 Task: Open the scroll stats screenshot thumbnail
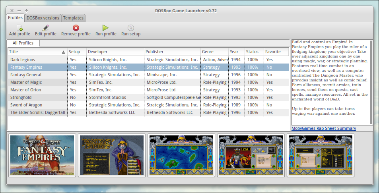tap(321, 155)
